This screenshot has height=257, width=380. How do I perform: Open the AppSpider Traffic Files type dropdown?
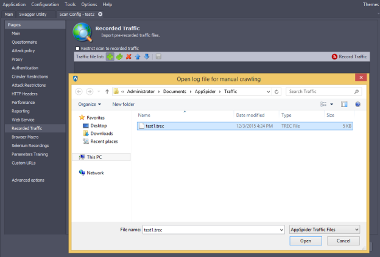click(324, 230)
